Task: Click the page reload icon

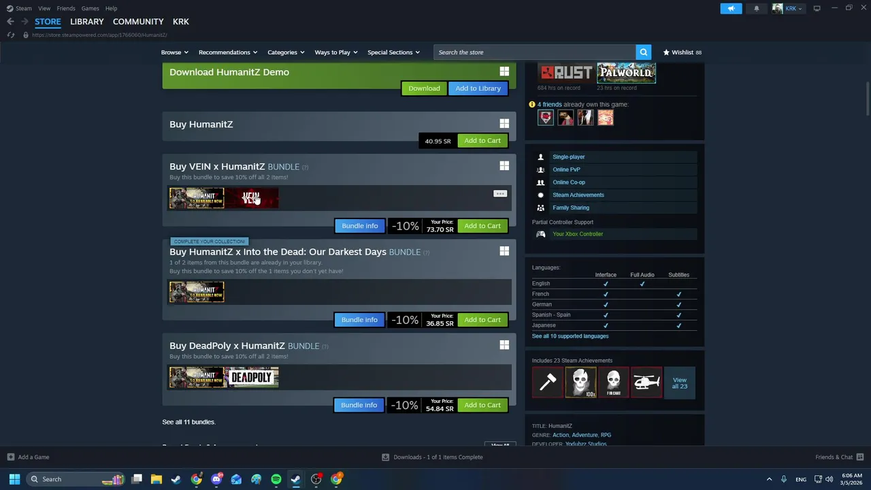Action: tap(10, 35)
